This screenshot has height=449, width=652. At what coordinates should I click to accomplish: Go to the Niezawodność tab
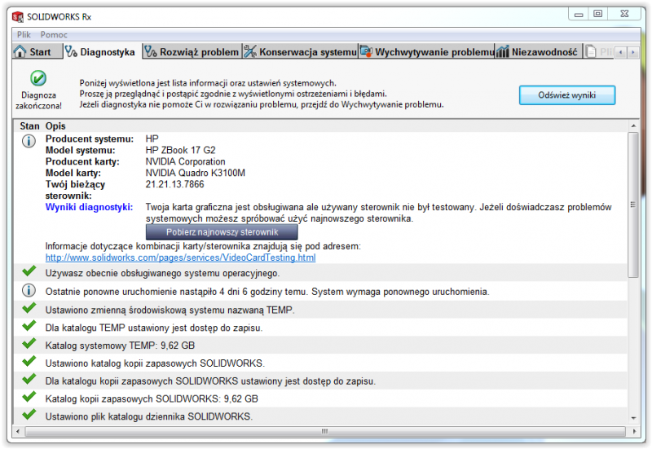point(538,51)
